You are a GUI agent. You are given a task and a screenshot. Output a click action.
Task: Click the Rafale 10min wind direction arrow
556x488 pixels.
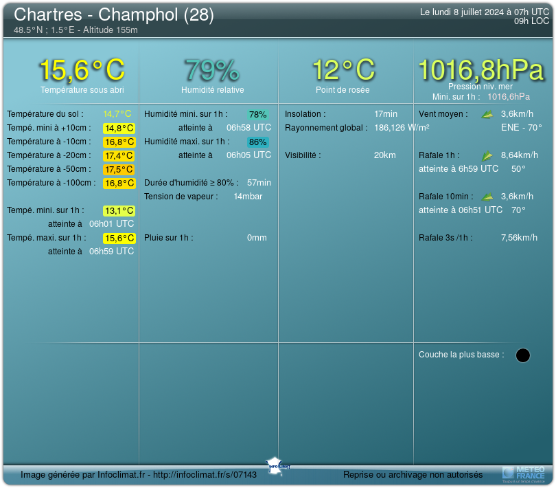click(x=487, y=197)
